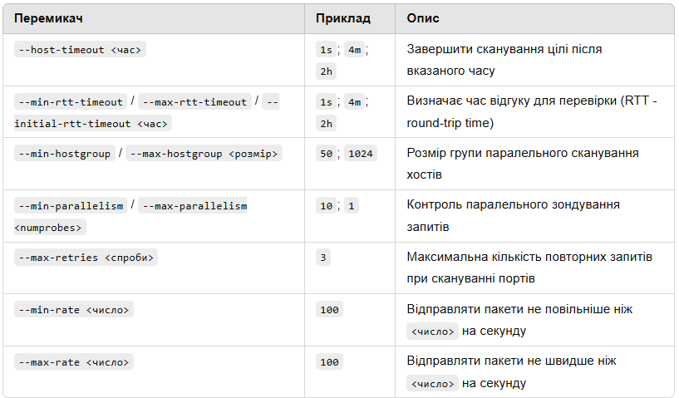Click the --max-hostgroup <розмір> code label
The width and height of the screenshot is (679, 398).
click(x=204, y=154)
